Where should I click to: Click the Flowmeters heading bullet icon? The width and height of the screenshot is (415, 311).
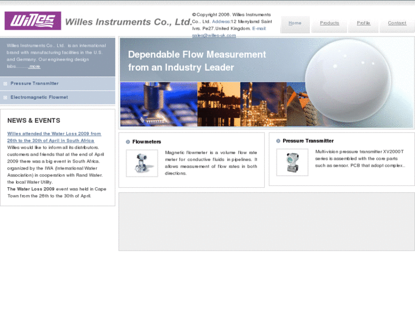coord(128,142)
